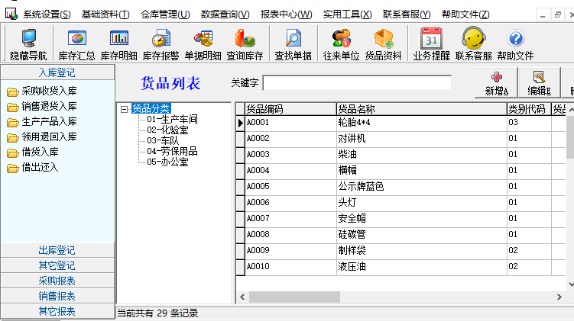Click the 查询库存 toolbar icon
Screen dimensions: 574x321
click(x=245, y=43)
